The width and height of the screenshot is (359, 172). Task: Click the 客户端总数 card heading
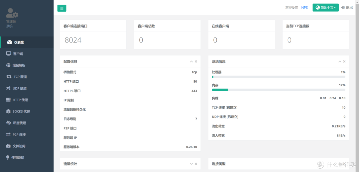click(x=146, y=26)
